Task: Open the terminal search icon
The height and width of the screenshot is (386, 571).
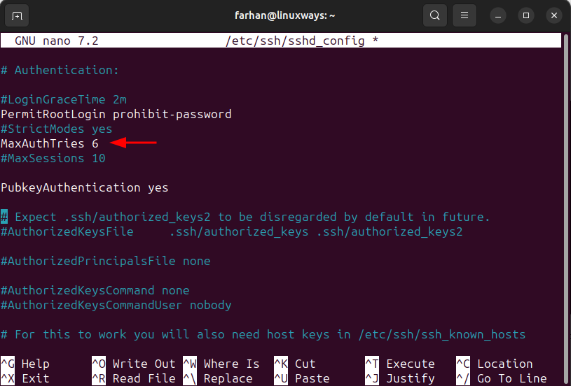Action: pos(435,15)
